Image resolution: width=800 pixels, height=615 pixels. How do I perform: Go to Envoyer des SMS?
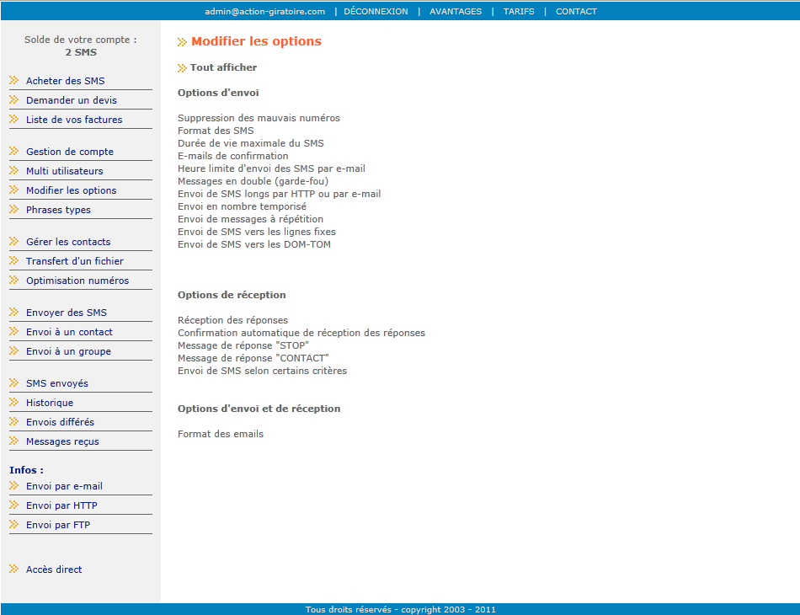coord(67,313)
